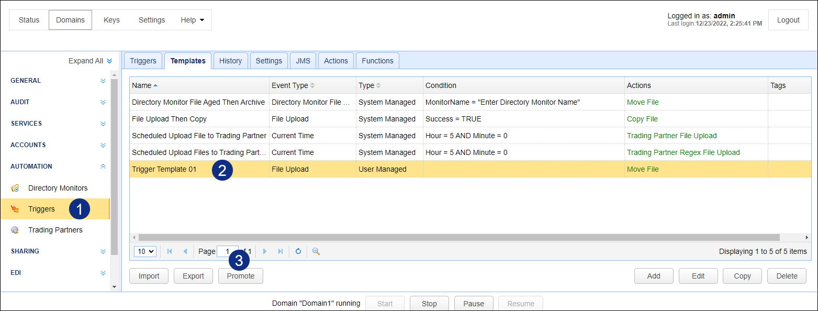Sort by Event Type column arrows
This screenshot has height=311, width=818.
click(313, 85)
